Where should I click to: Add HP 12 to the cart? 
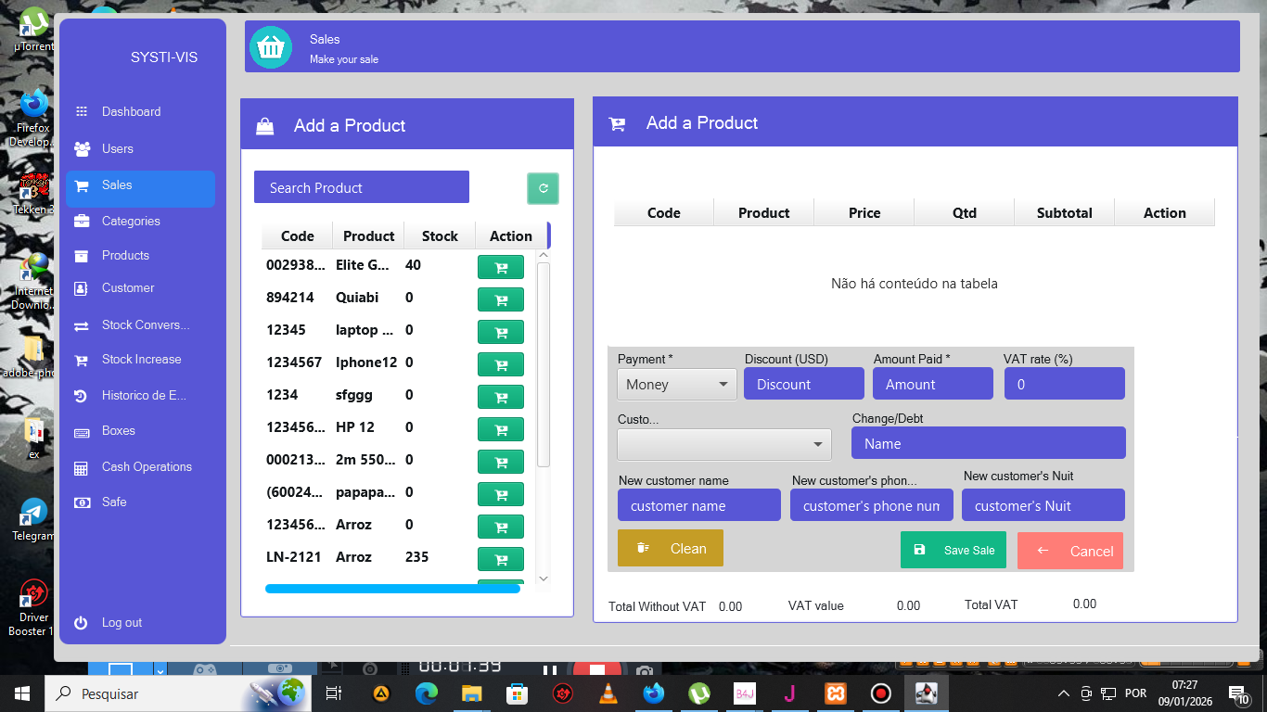click(x=501, y=429)
